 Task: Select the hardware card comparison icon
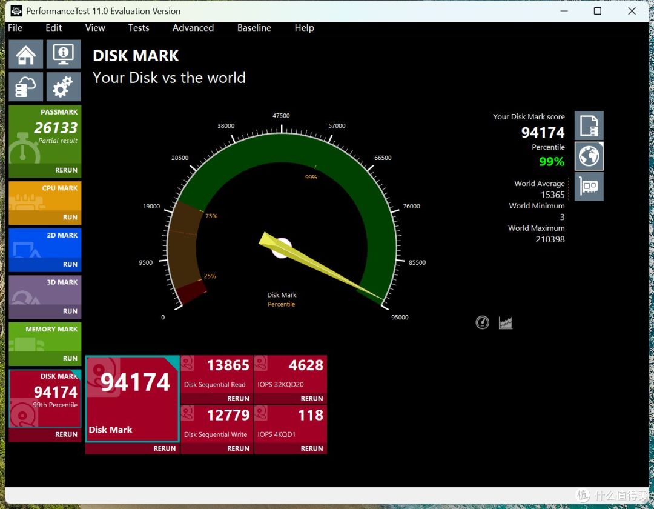pos(589,187)
